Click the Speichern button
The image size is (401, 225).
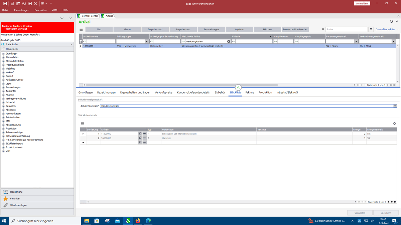[386, 213]
